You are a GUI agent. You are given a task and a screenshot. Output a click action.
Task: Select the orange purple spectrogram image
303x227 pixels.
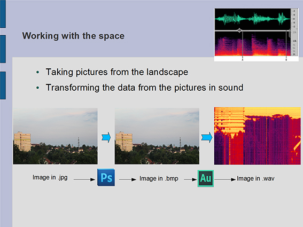tap(258, 136)
